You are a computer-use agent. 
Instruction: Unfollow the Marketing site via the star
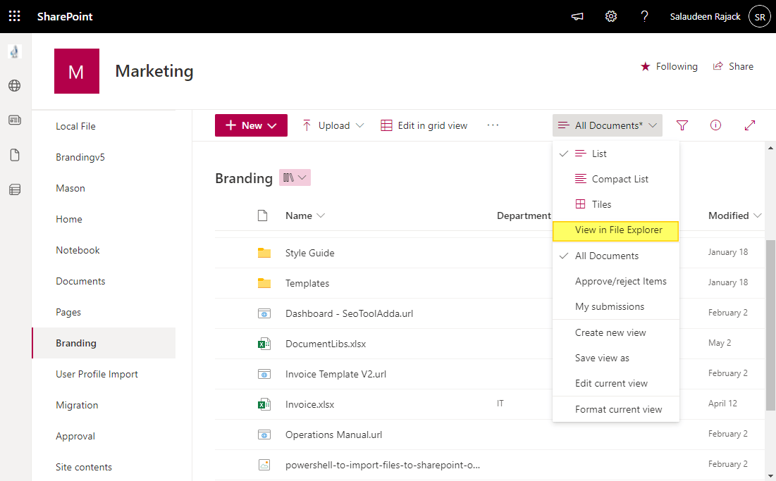point(646,65)
